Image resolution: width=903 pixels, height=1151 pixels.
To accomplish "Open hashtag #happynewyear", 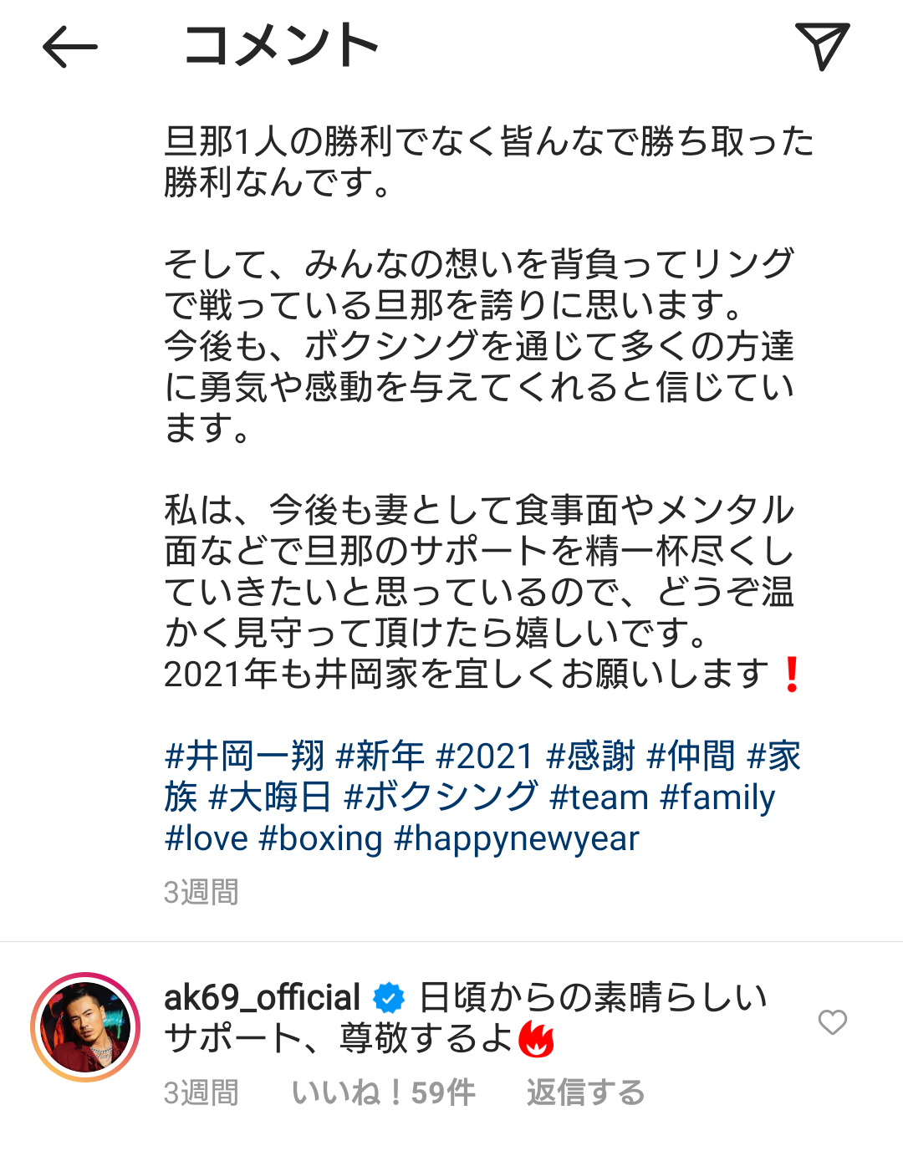I will click(517, 838).
